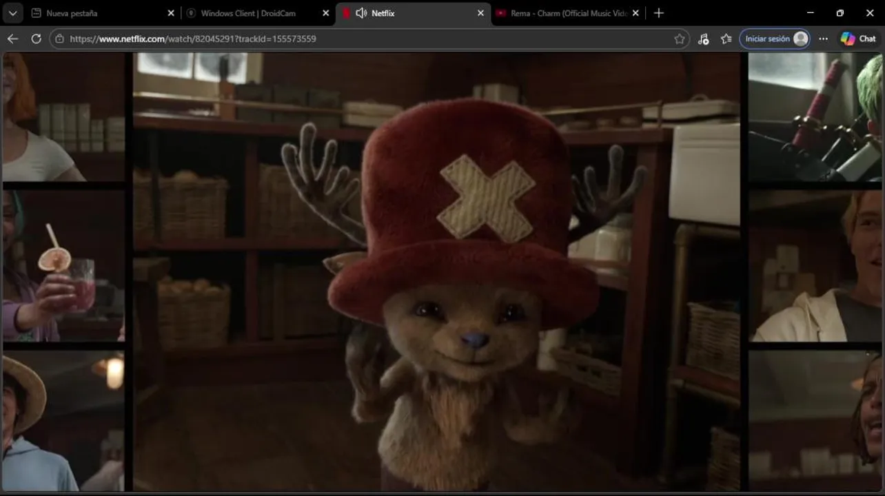Select the Netflix tab
The width and height of the screenshot is (885, 496).
[414, 13]
